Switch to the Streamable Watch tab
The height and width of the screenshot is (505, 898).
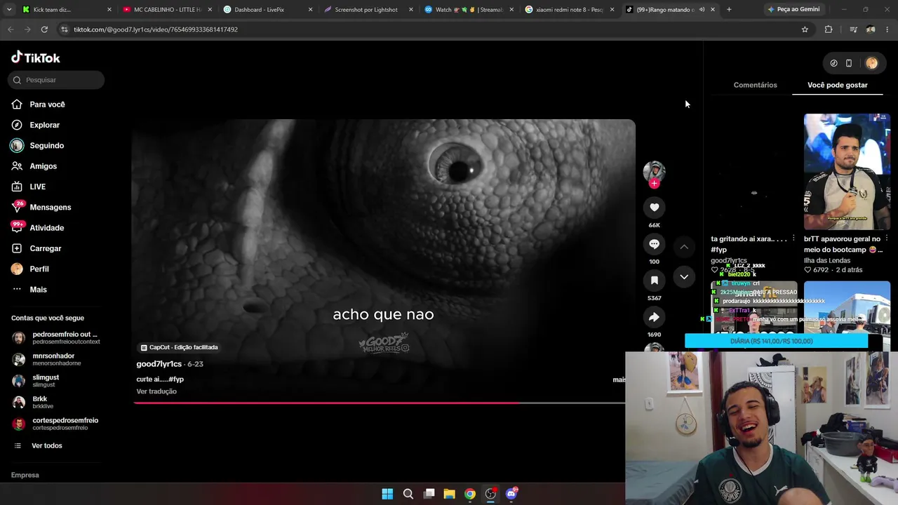(468, 10)
